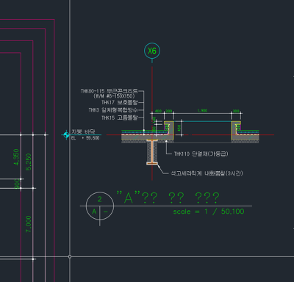Click the 5,250 vertical dimension
294x282 pixels.
(29, 162)
